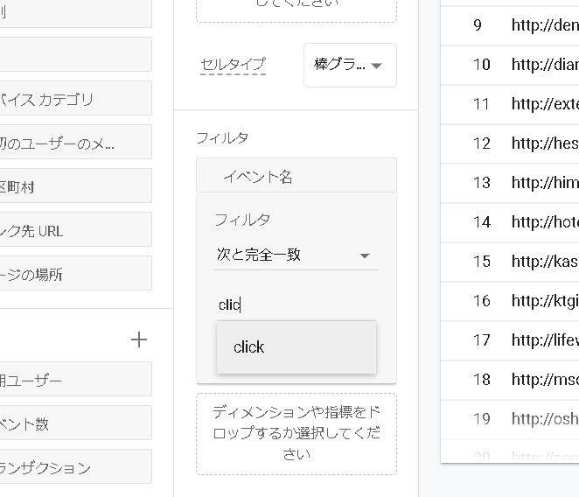The width and height of the screenshot is (579, 497).
Task: Select the 初のユーザーのメ... dimension item
Action: pyautogui.click(x=74, y=143)
